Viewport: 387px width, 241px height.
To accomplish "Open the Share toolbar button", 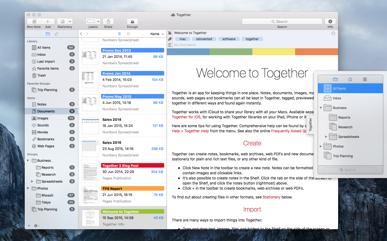I will [x=108, y=21].
